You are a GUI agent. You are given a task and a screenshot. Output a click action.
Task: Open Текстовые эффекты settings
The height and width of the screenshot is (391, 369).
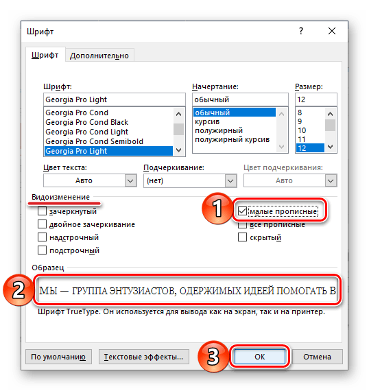pyautogui.click(x=143, y=357)
